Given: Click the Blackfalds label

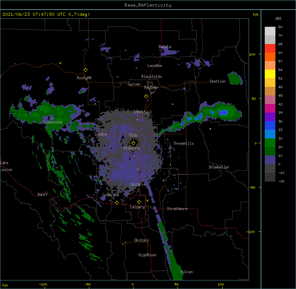Looking at the screenshot, I should pyautogui.click(x=151, y=77).
